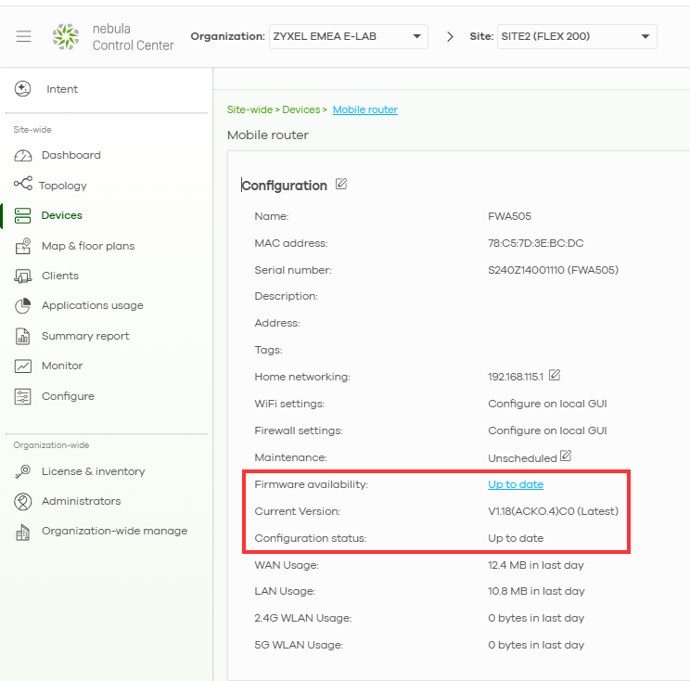This screenshot has height=681, width=690.
Task: Open Summary report page
Action: tap(85, 336)
